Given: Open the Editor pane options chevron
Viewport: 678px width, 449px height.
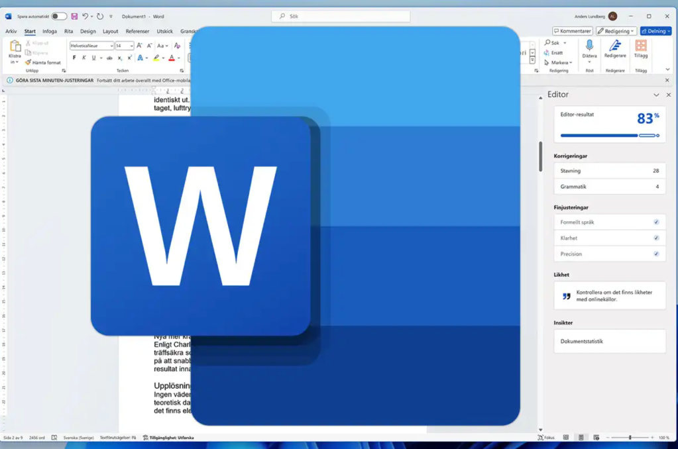Looking at the screenshot, I should pyautogui.click(x=656, y=95).
